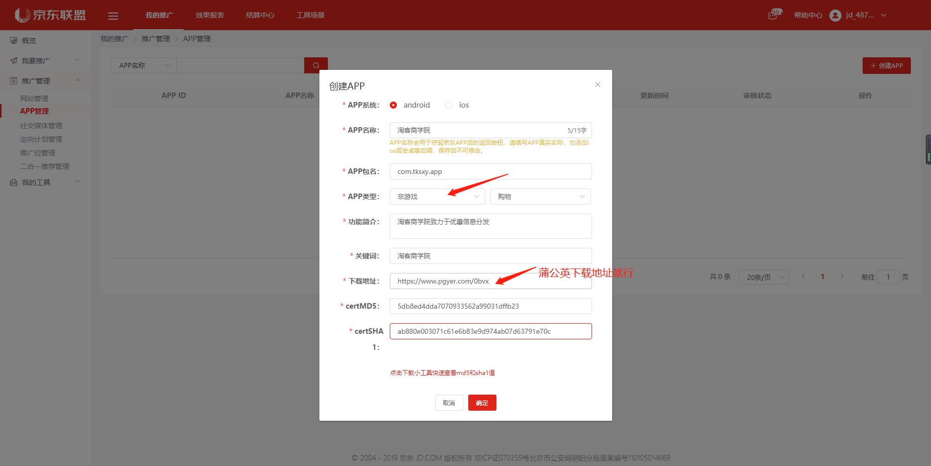Viewport: 931px width, 466px height.
Task: Click the 京东联盟 logo
Action: 50,15
